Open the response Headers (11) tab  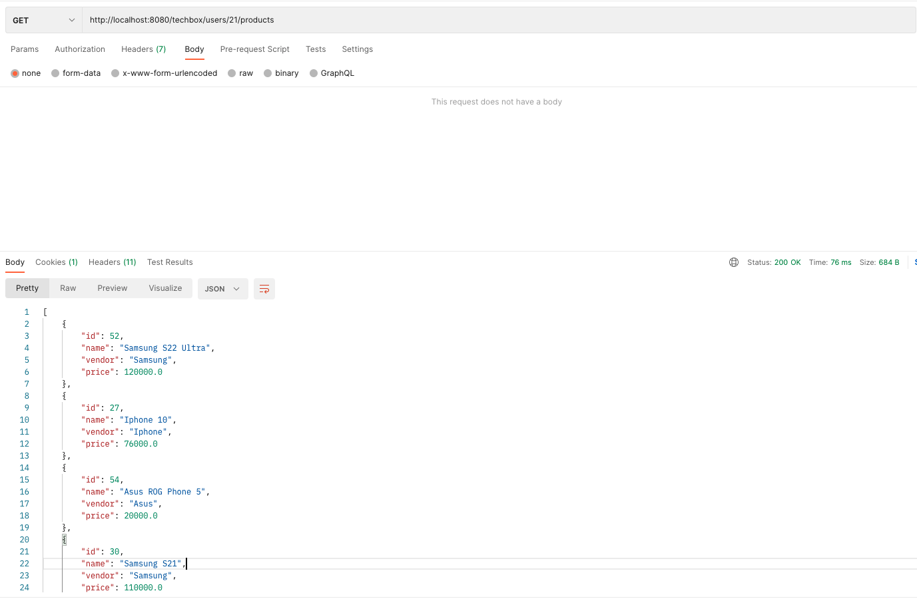click(x=113, y=262)
